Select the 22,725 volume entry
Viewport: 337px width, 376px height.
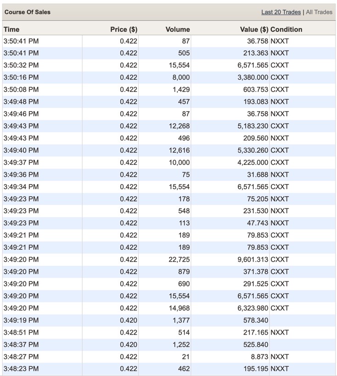click(179, 259)
